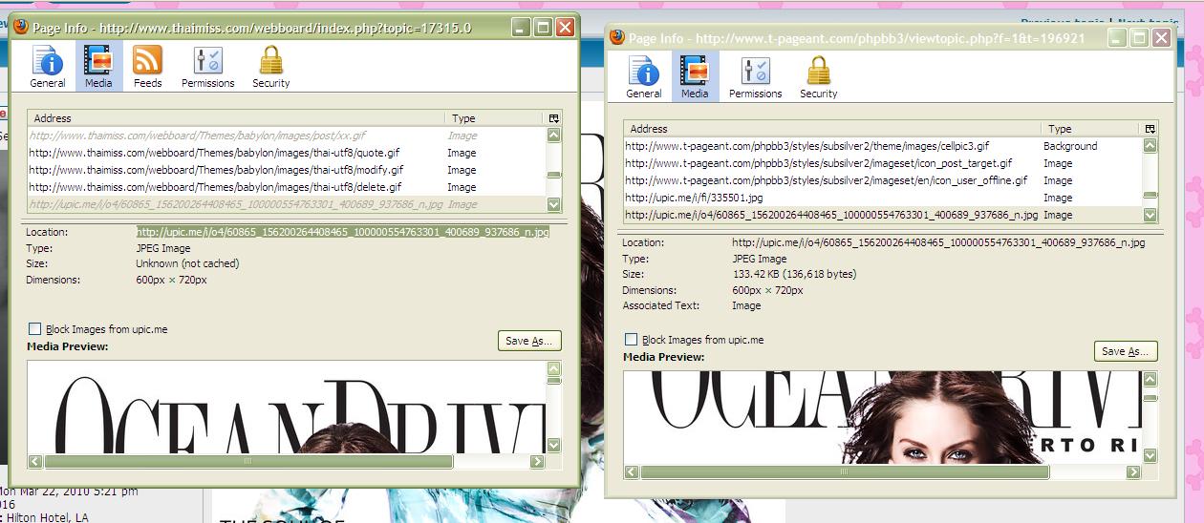Click thaimiss preview horizontal scrollbar thumb
This screenshot has width=1204, height=523.
pyautogui.click(x=248, y=461)
